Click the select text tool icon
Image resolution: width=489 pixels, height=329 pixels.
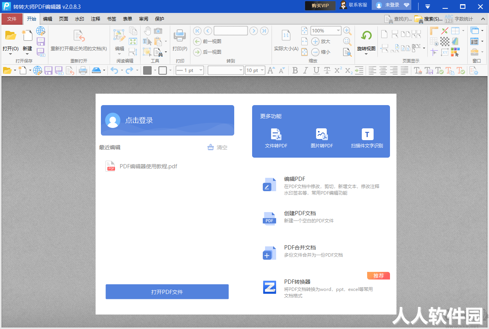click(147, 42)
